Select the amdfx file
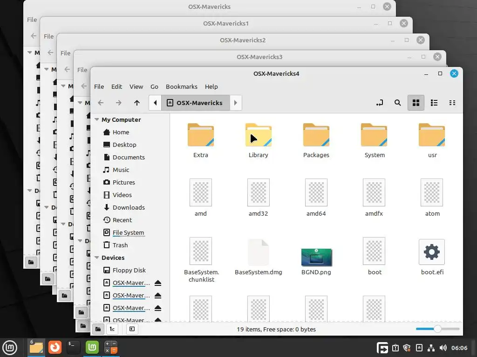The width and height of the screenshot is (477, 357). pyautogui.click(x=374, y=197)
